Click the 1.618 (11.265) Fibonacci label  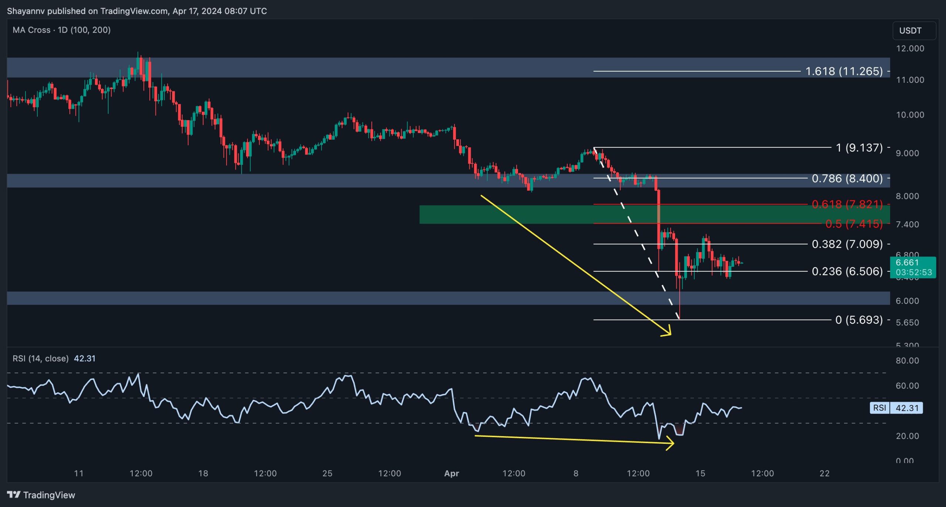point(844,71)
